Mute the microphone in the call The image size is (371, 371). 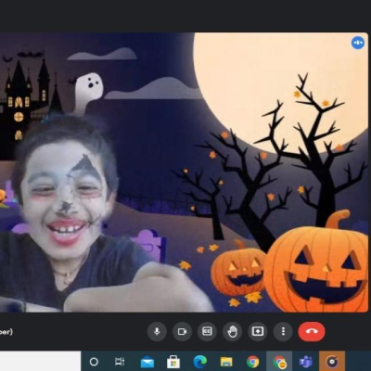click(157, 332)
